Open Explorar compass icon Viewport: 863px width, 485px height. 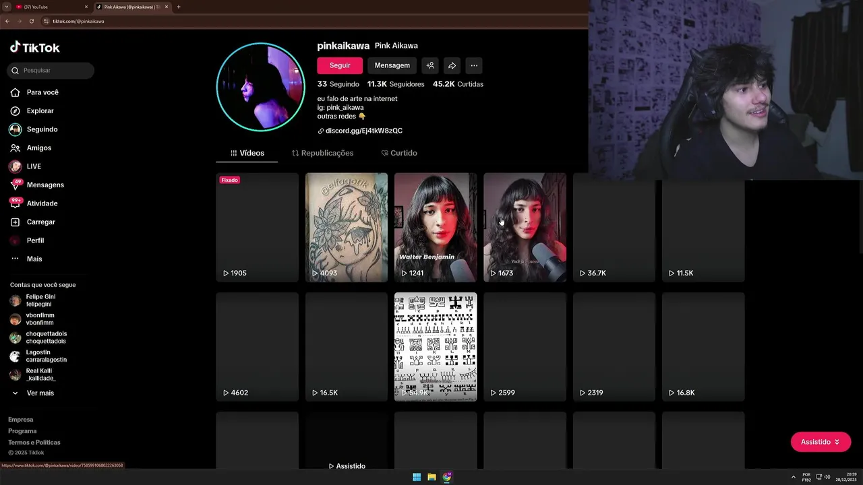[x=15, y=110]
